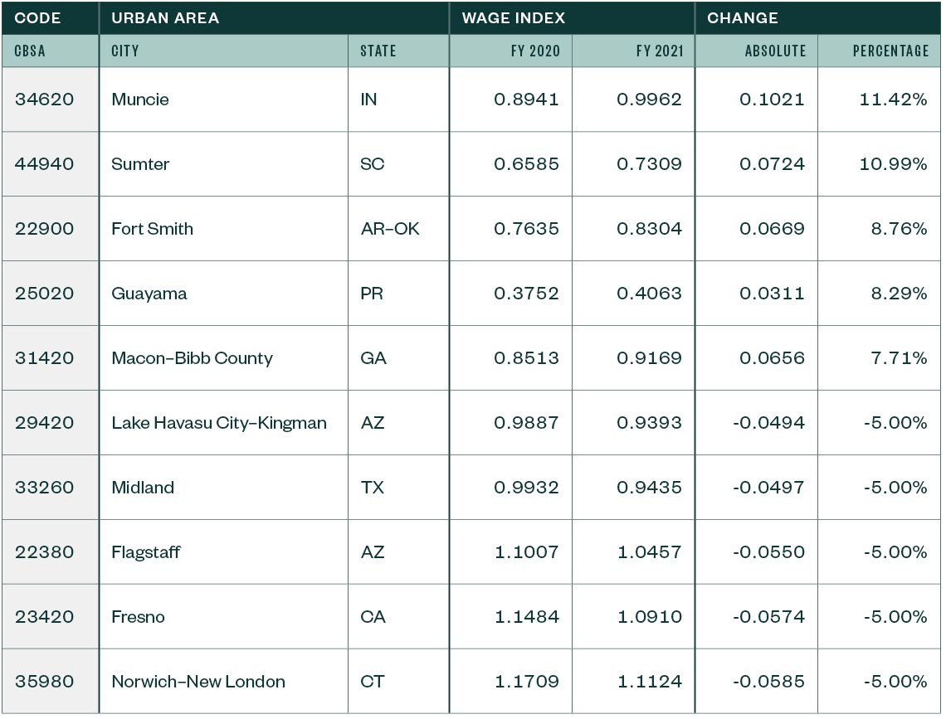Select Muncie's 11.42% percentage cell
The width and height of the screenshot is (946, 719).
click(x=894, y=100)
